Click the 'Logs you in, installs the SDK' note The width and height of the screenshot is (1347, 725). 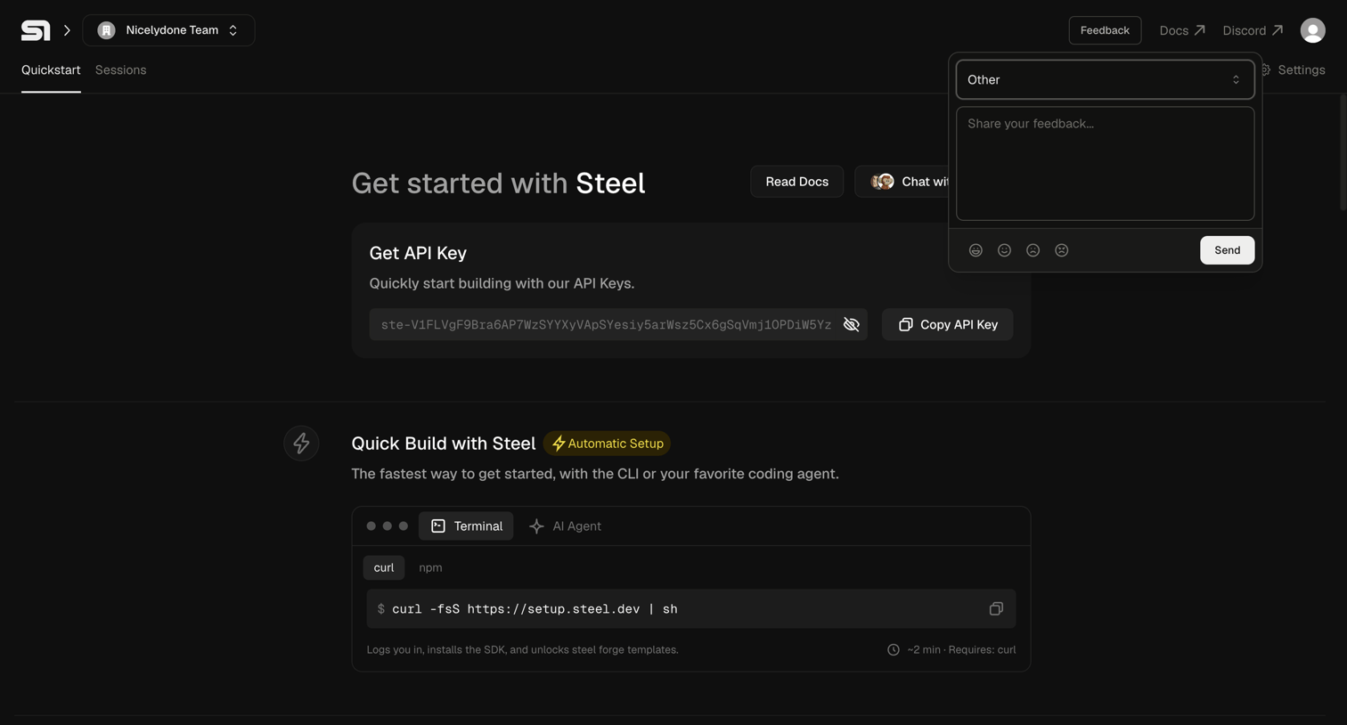[x=522, y=650]
